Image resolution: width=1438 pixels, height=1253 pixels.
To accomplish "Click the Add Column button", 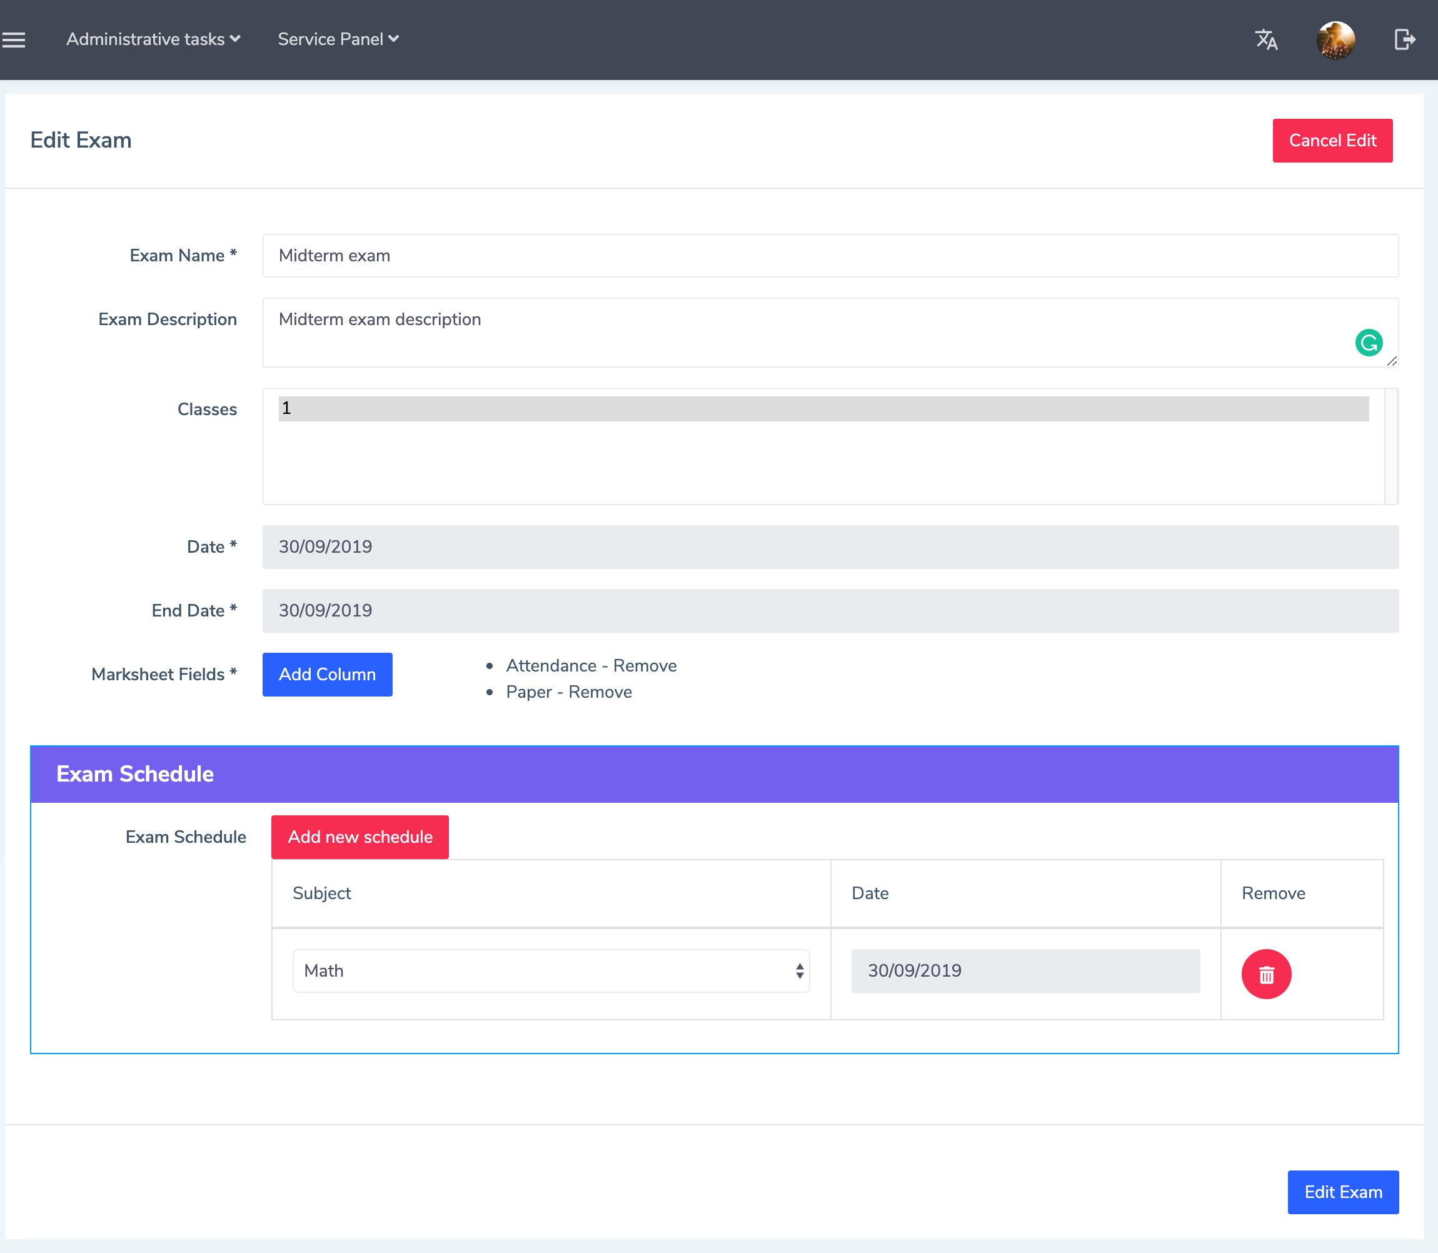I will (x=327, y=674).
